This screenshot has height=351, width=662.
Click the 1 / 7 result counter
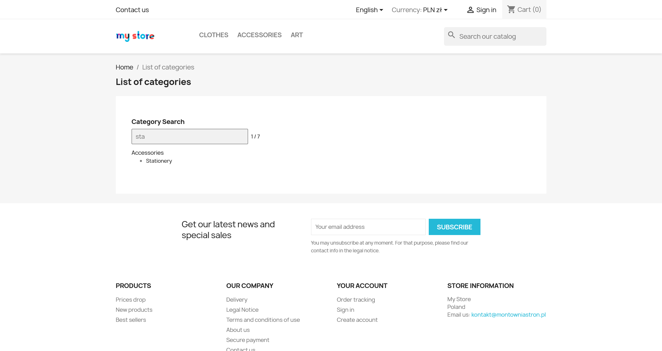(255, 136)
